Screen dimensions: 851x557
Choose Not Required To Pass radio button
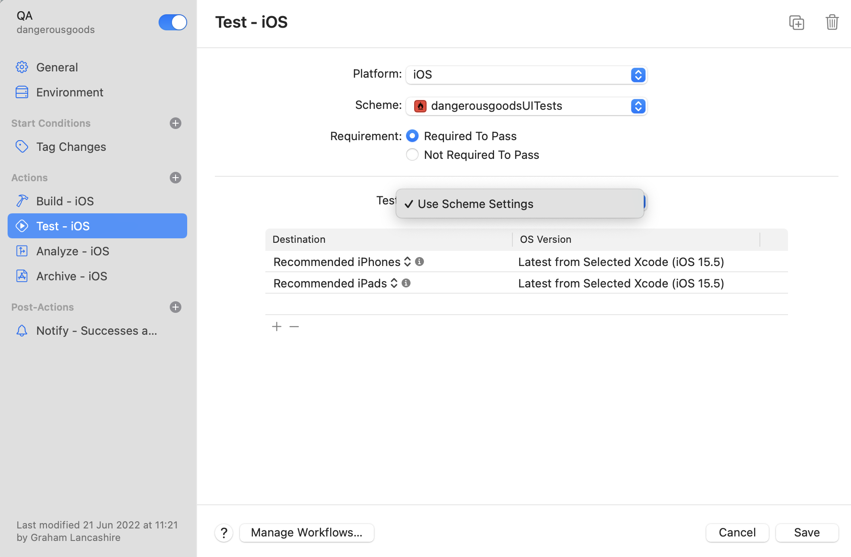tap(412, 154)
